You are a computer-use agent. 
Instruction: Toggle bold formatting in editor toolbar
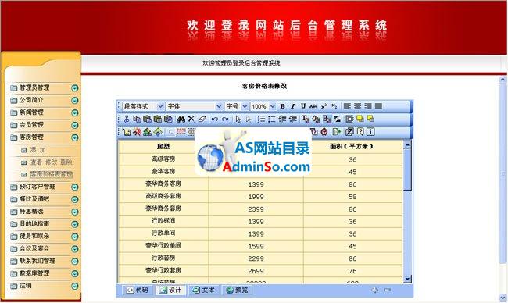tap(282, 106)
